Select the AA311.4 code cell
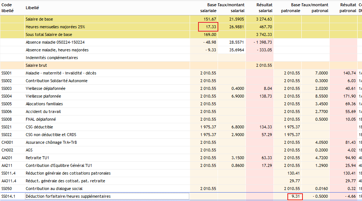 [x=8, y=181]
